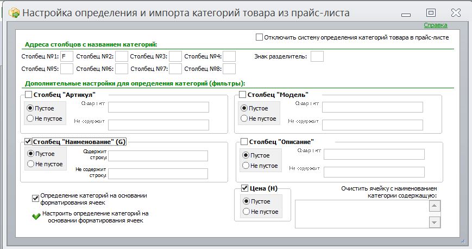Click Наименование Содержит строку field
Viewport: 472px width, 249px height.
pyautogui.click(x=158, y=156)
